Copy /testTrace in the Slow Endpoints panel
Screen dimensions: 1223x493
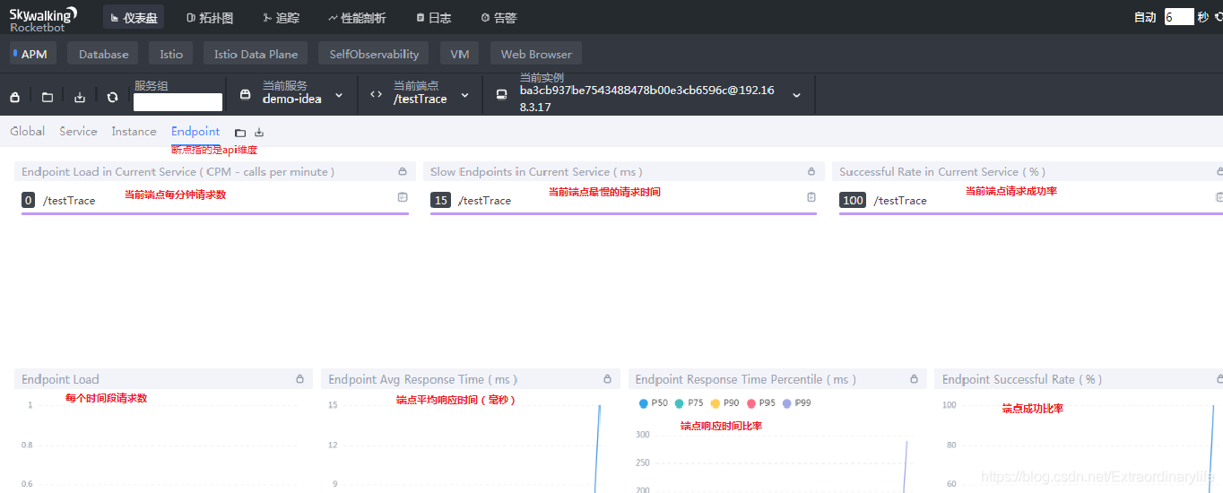pyautogui.click(x=811, y=197)
